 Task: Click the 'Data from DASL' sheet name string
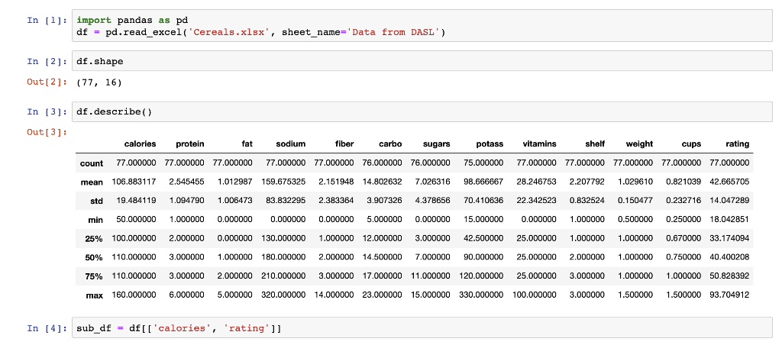pos(393,32)
